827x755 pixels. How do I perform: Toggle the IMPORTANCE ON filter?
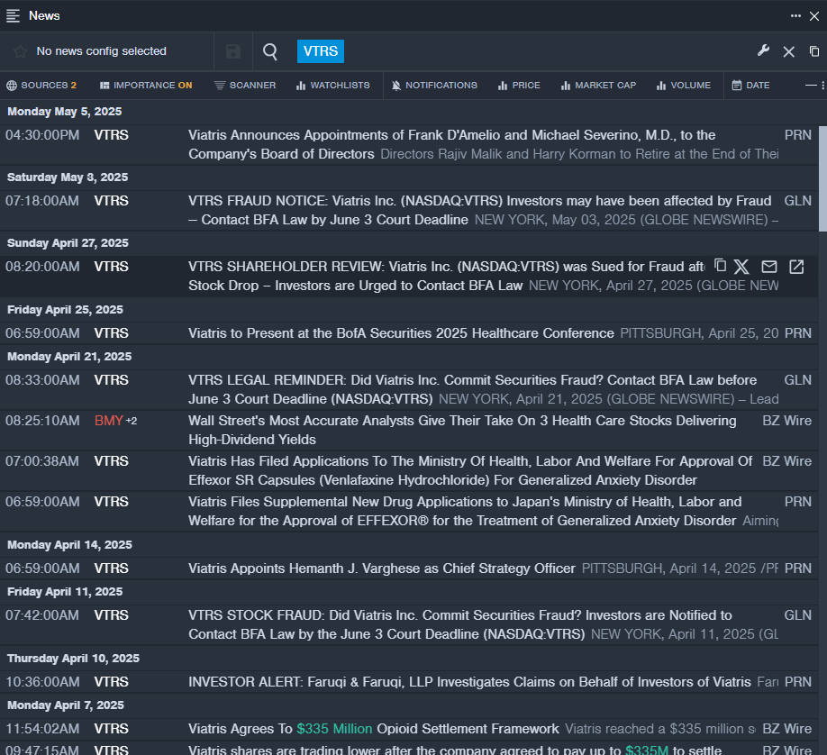coord(146,86)
